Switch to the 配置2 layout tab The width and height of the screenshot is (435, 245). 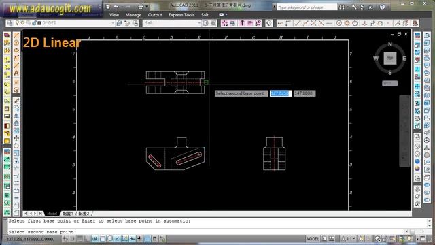(84, 213)
